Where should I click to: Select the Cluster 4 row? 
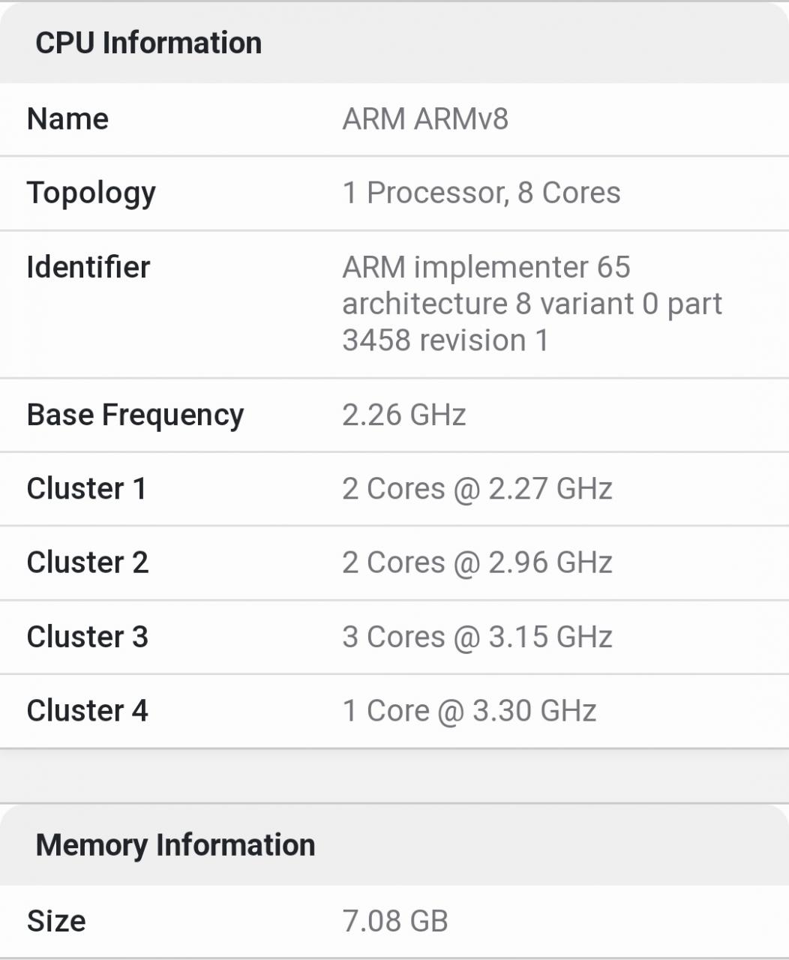coord(86,709)
